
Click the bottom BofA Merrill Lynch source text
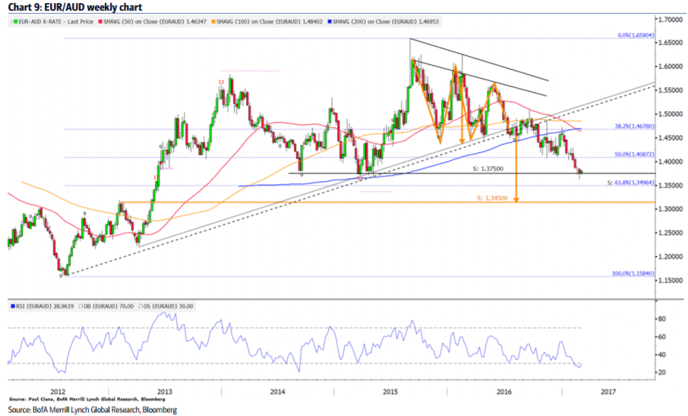93,410
